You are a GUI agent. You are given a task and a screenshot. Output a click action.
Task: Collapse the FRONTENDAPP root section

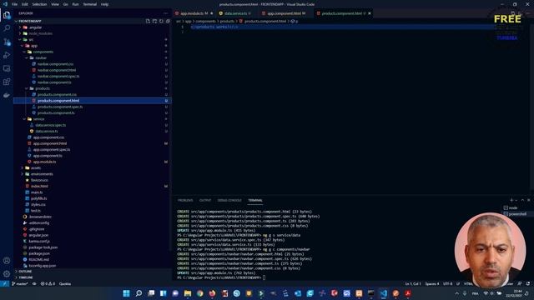(93, 21)
